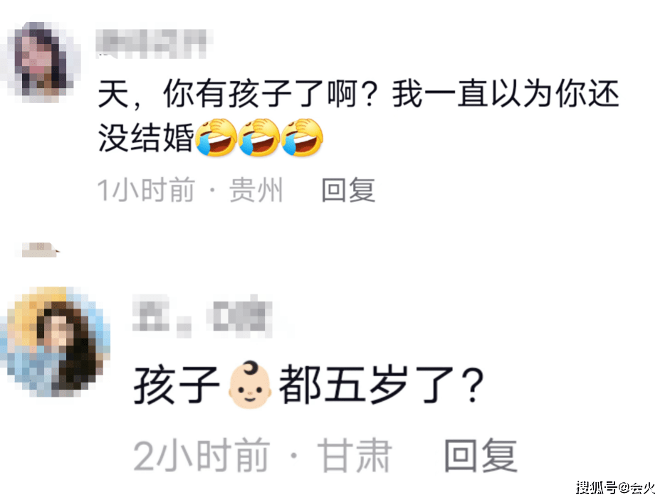This screenshot has height=502, width=670.
Task: Click the 1小时前 timestamp
Action: 146,190
